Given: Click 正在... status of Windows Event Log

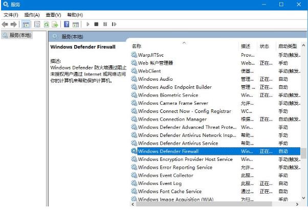Looking at the screenshot, I should (266, 183).
